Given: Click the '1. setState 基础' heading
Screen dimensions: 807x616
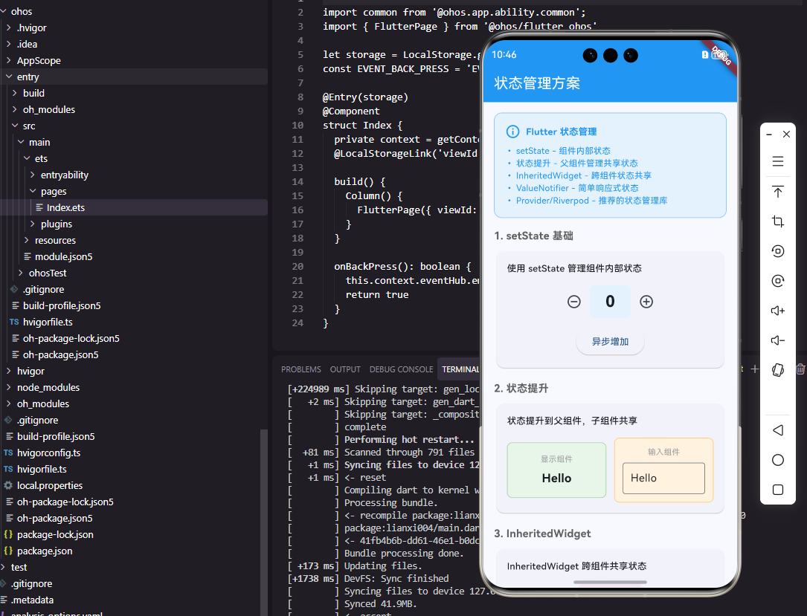Looking at the screenshot, I should (x=533, y=236).
